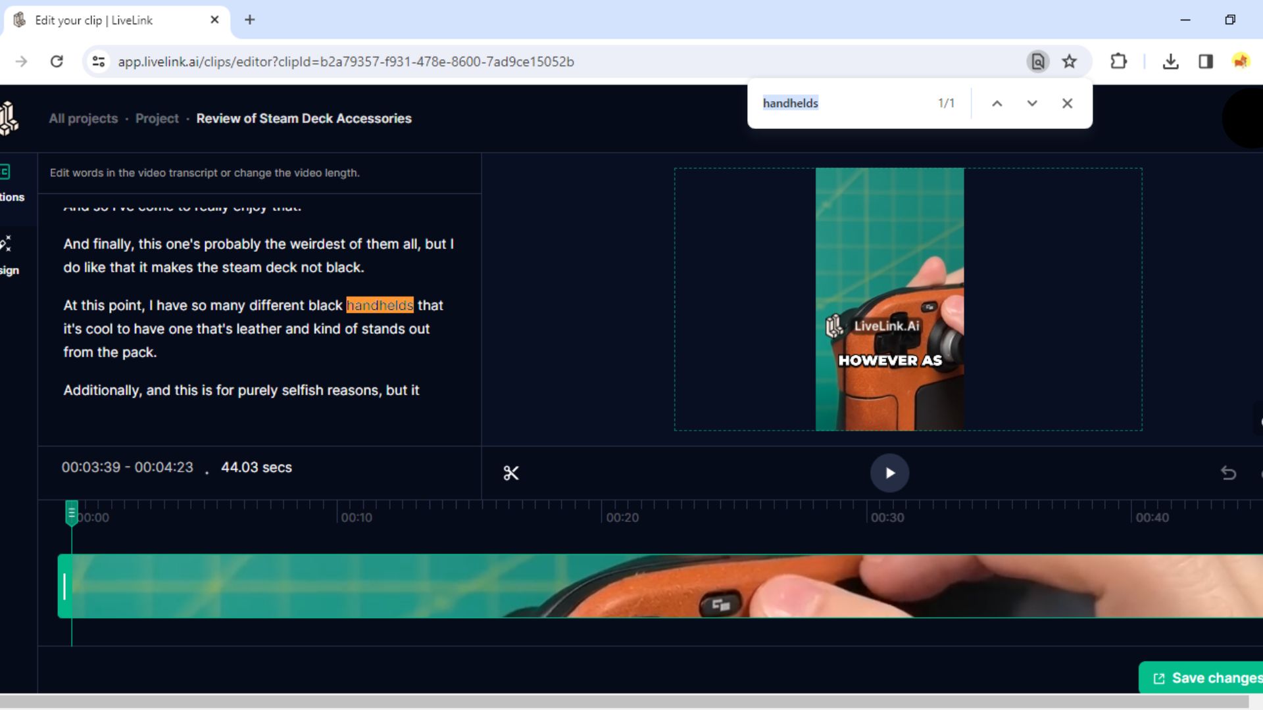Go forward in browser history
This screenshot has height=710, width=1263.
22,62
